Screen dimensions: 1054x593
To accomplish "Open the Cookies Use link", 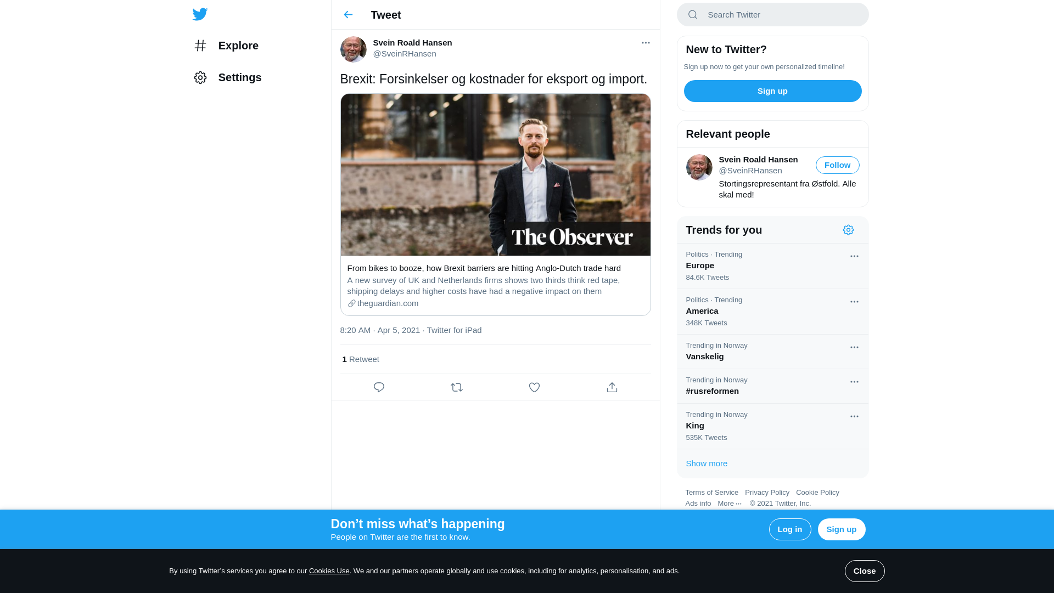I will (x=329, y=571).
